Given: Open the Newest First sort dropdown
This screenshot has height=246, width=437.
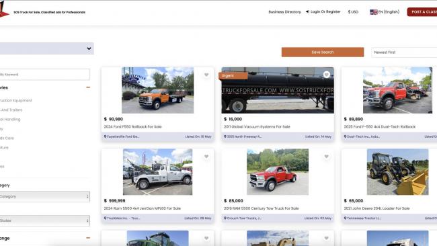Looking at the screenshot, I should coord(404,52).
